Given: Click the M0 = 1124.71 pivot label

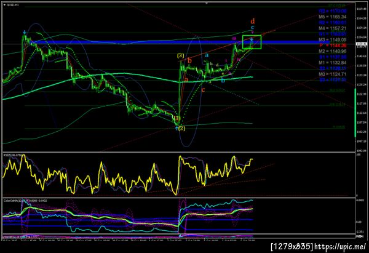Looking at the screenshot, I should point(333,74).
